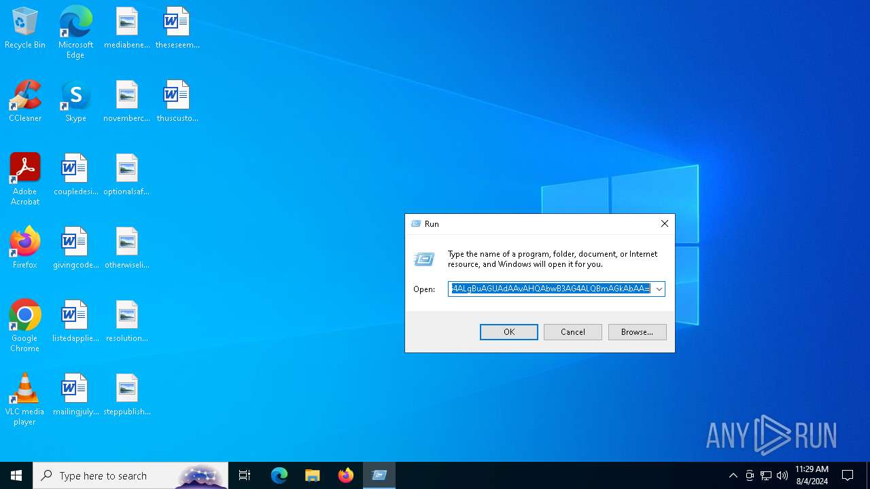Select the thuscusto... Word document icon
Viewport: 870px width, 489px height.
coord(177,102)
